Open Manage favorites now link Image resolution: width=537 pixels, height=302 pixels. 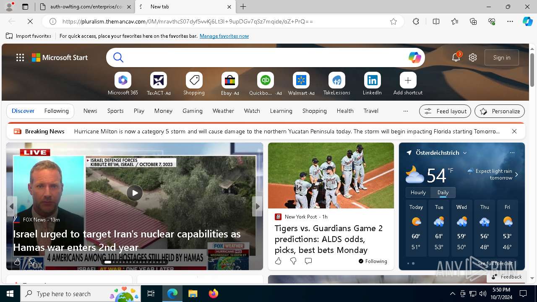224,36
